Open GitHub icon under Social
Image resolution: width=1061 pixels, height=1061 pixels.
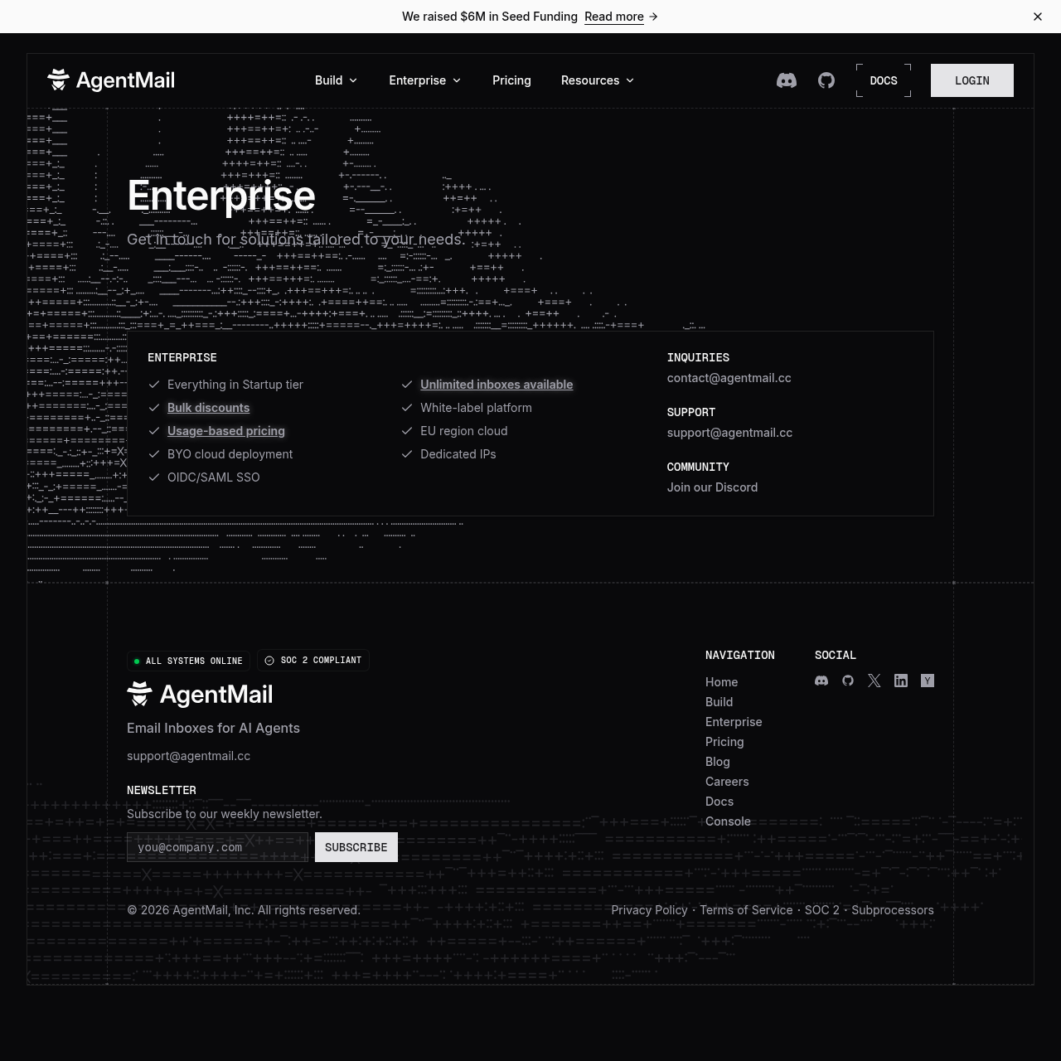click(848, 681)
